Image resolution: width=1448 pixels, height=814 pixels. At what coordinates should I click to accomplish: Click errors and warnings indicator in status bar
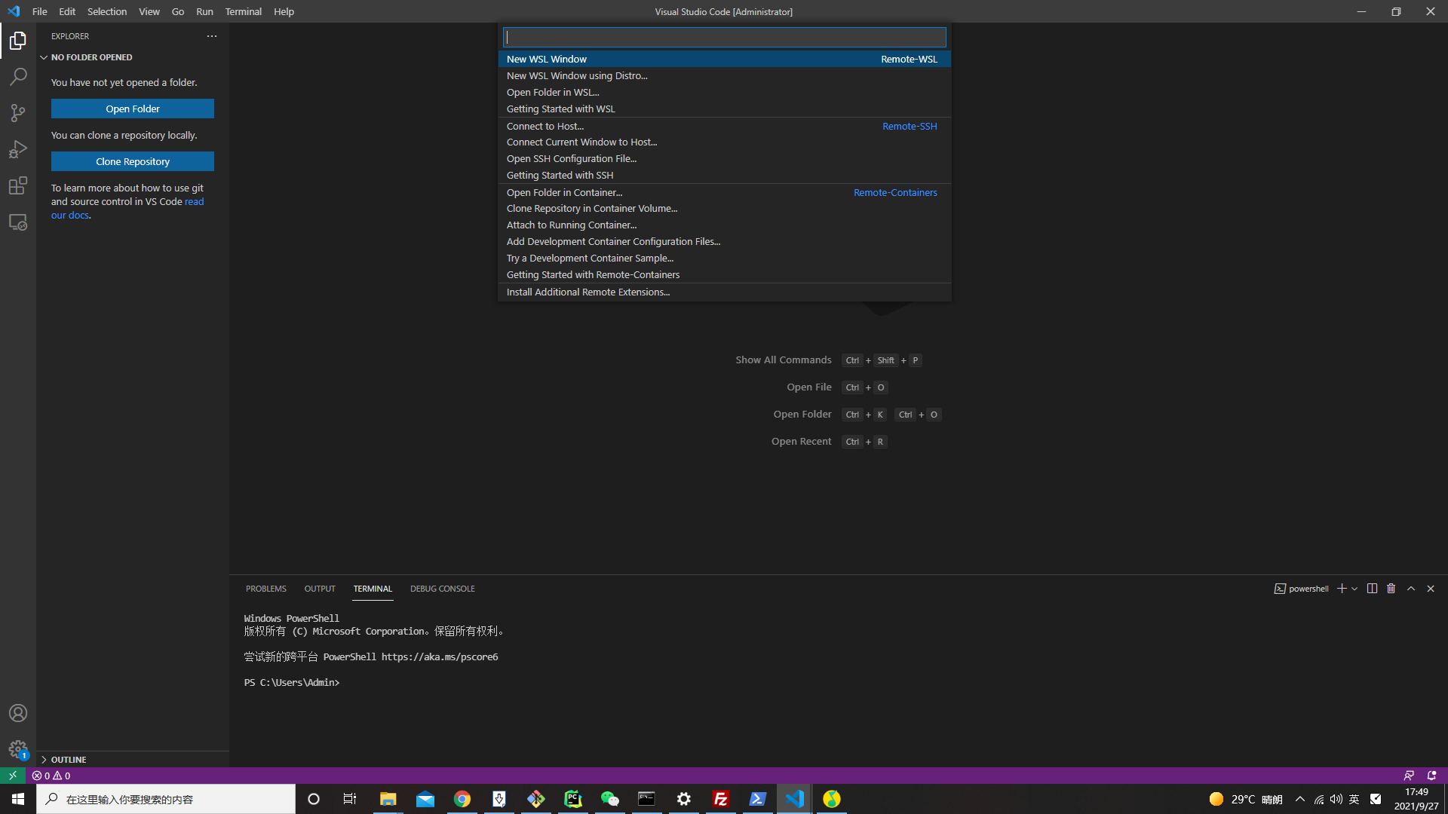click(51, 775)
